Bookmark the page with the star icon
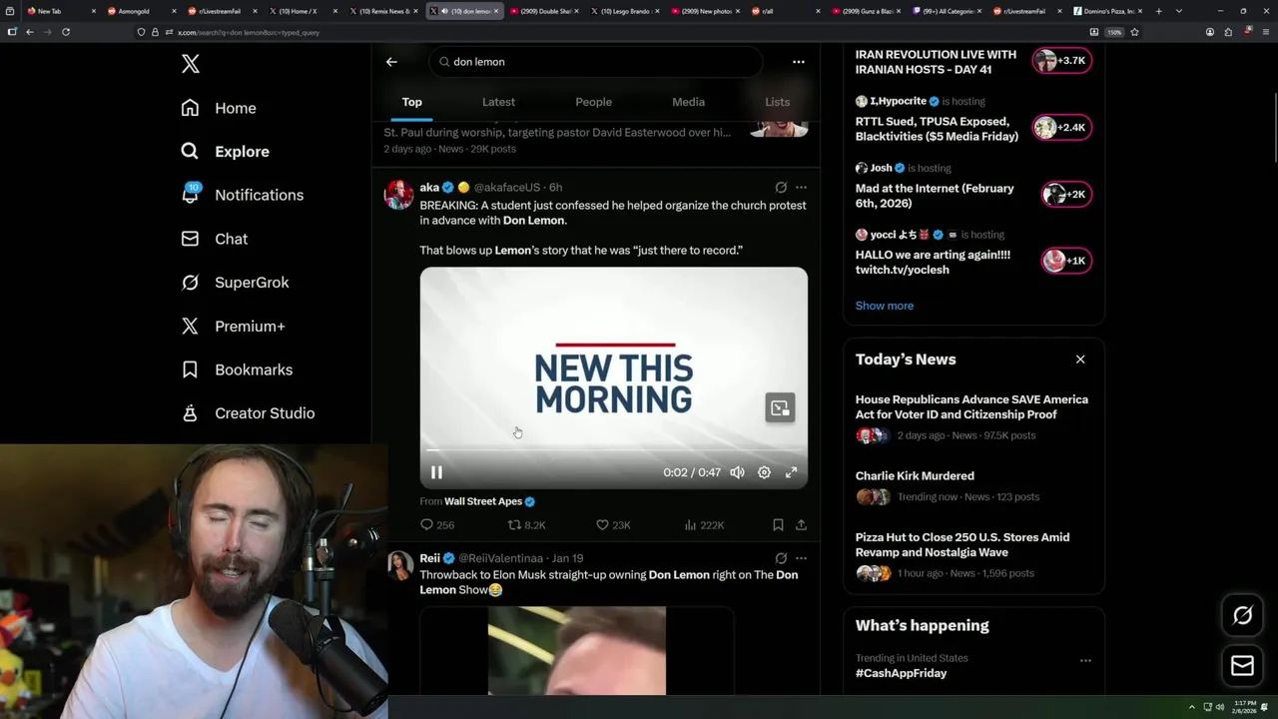The image size is (1278, 719). click(x=1134, y=32)
